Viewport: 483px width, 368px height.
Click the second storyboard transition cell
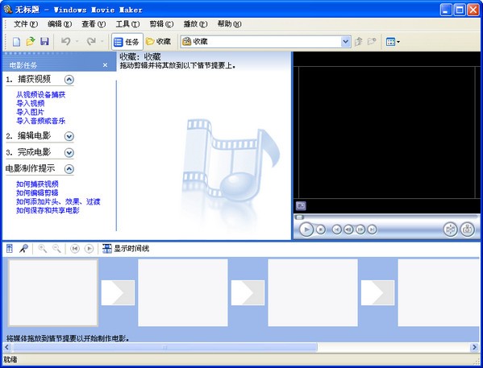click(248, 293)
